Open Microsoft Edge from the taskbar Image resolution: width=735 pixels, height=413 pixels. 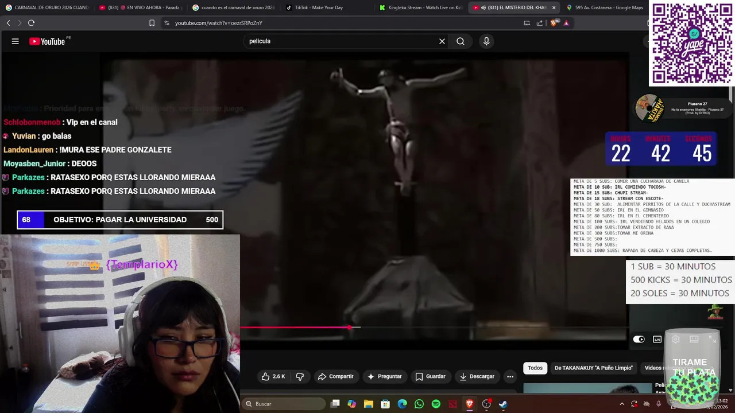(403, 404)
